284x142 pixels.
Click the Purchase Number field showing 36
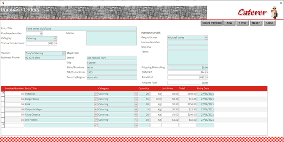[x=34, y=34]
